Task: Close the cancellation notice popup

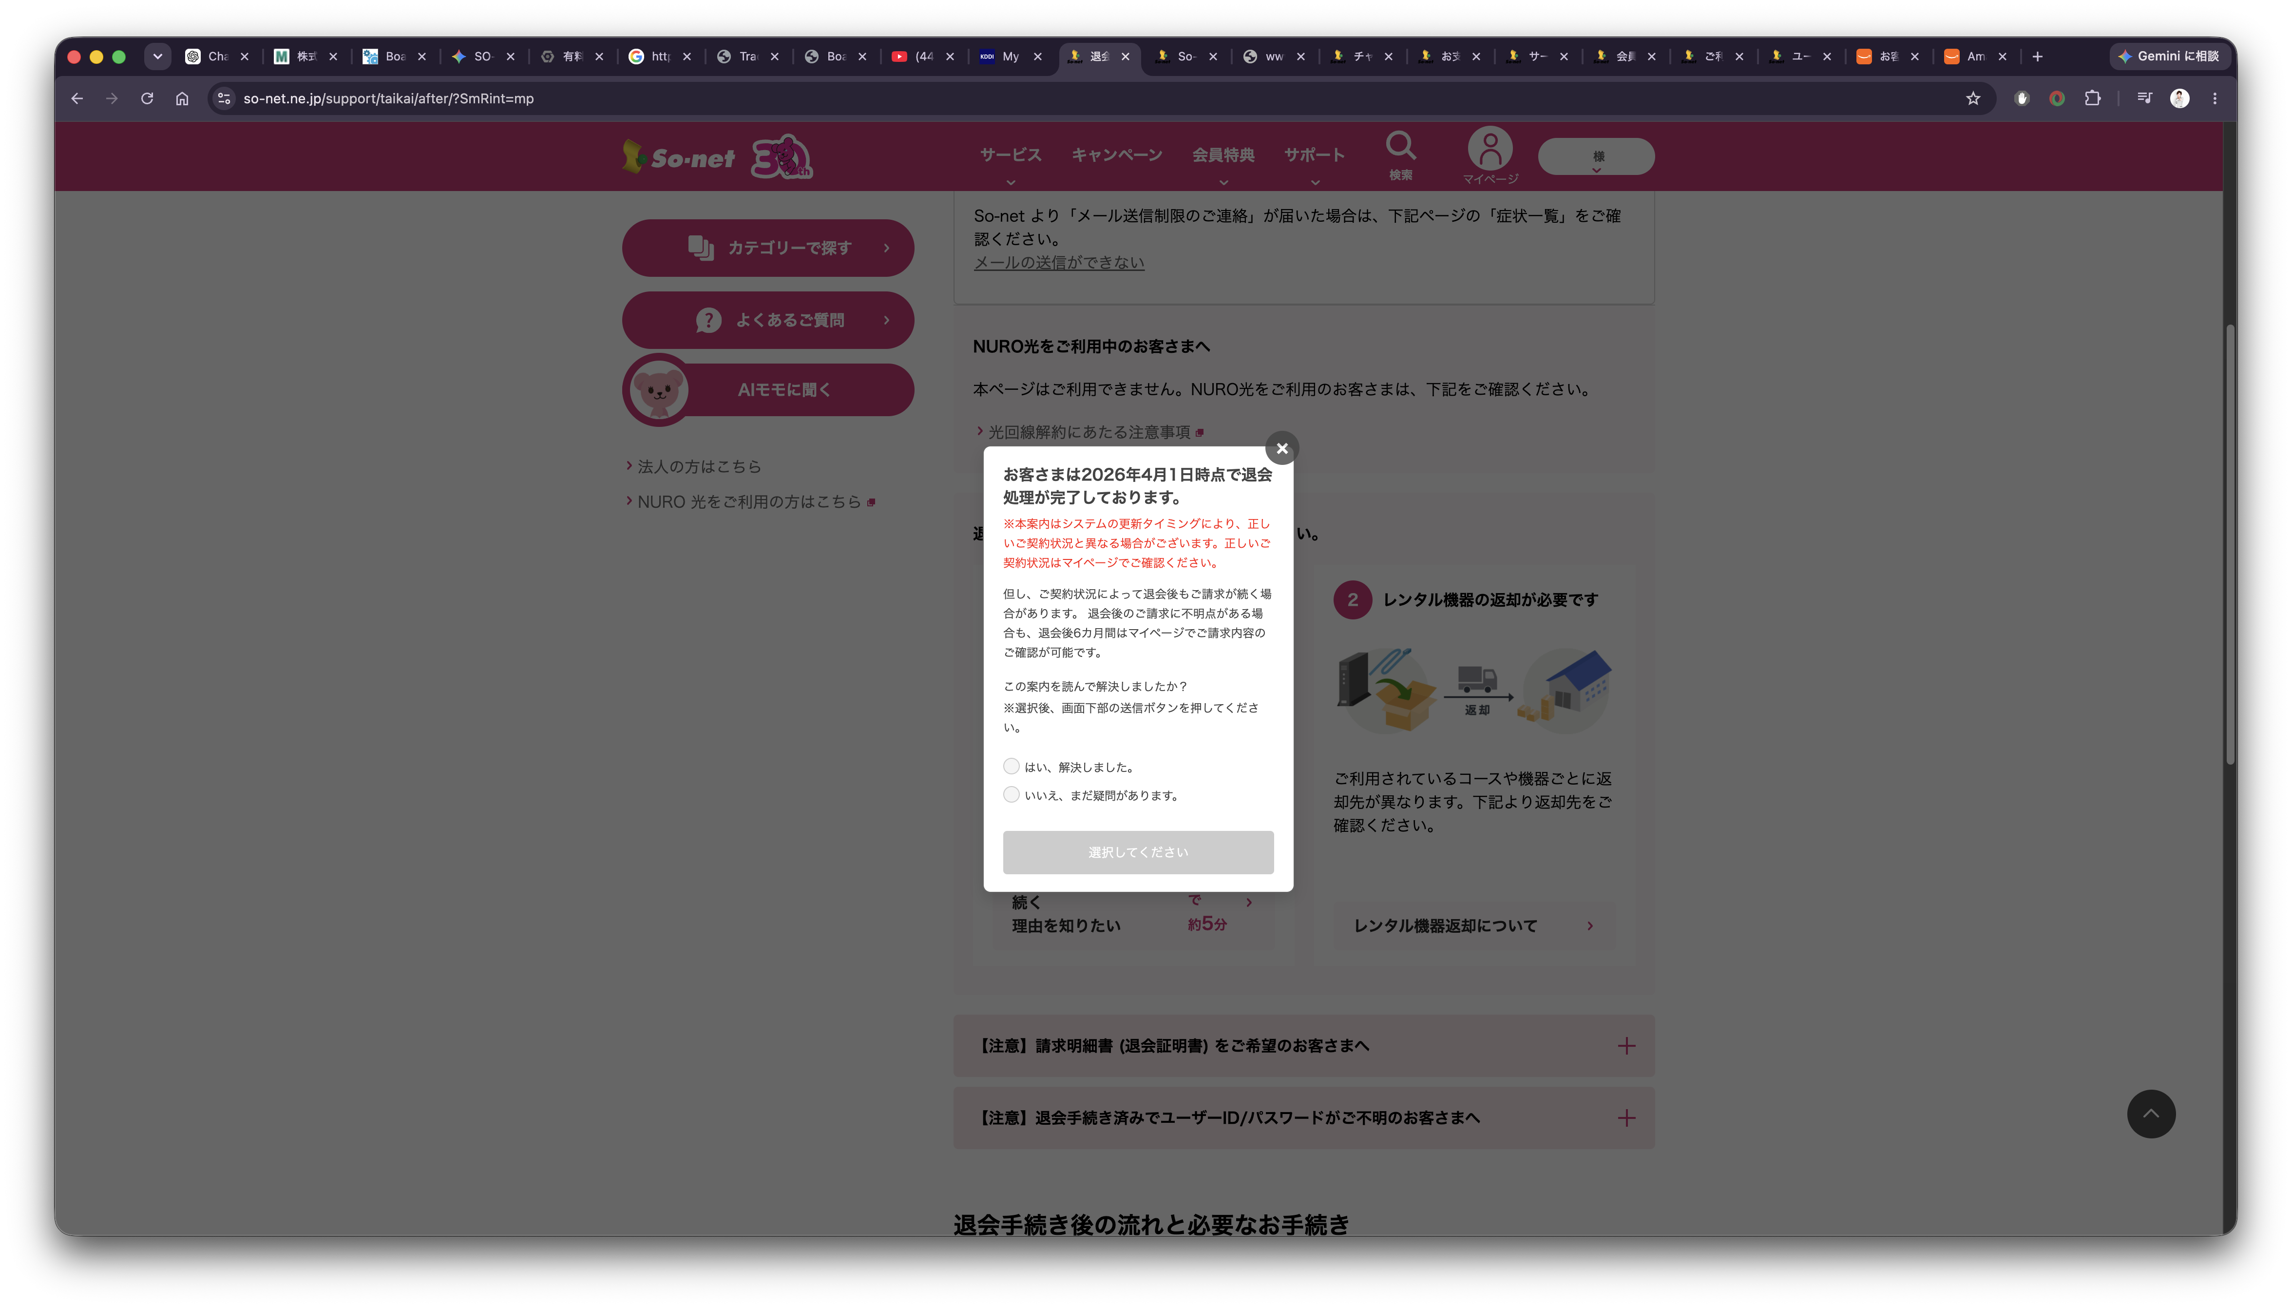Action: click(x=1281, y=448)
